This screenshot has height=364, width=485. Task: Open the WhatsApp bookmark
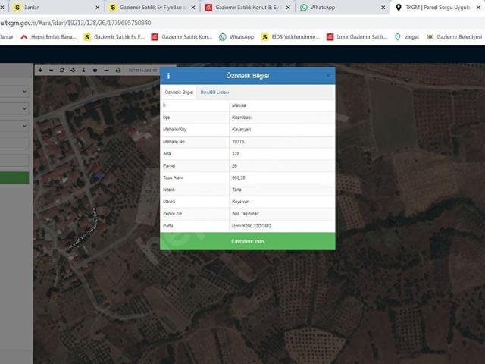pos(236,37)
